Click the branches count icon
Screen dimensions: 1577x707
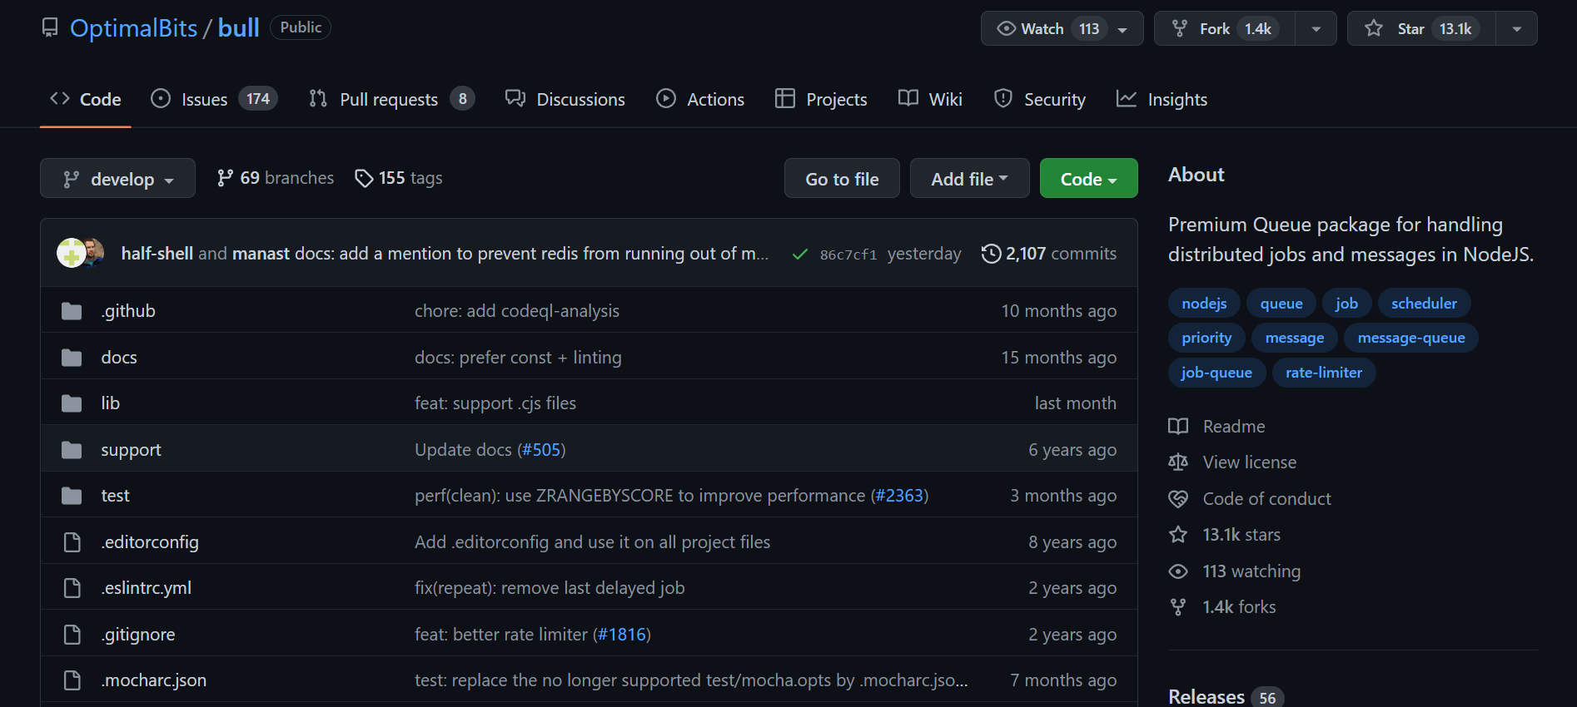(225, 178)
